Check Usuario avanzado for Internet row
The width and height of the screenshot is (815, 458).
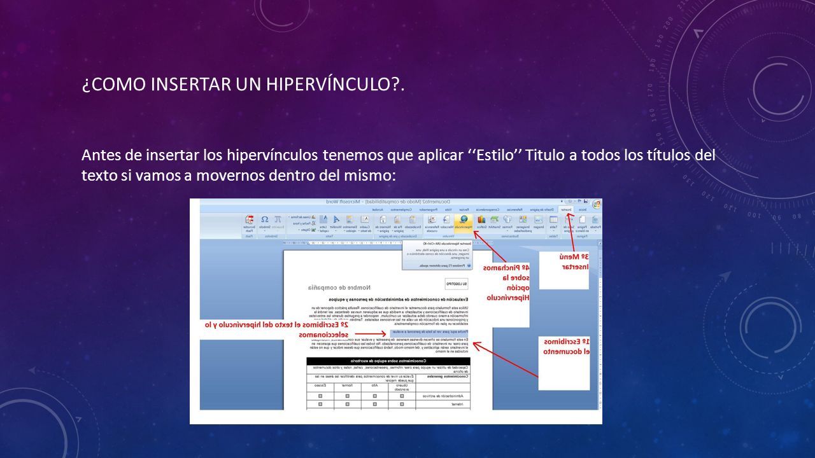tap(402, 404)
